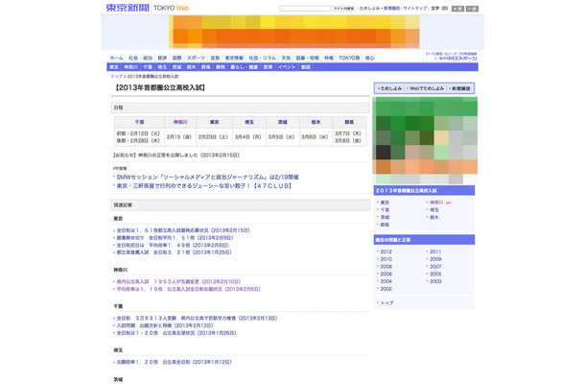Open the 2002 past exams link
Viewport: 585px width, 384px height.
386,289
